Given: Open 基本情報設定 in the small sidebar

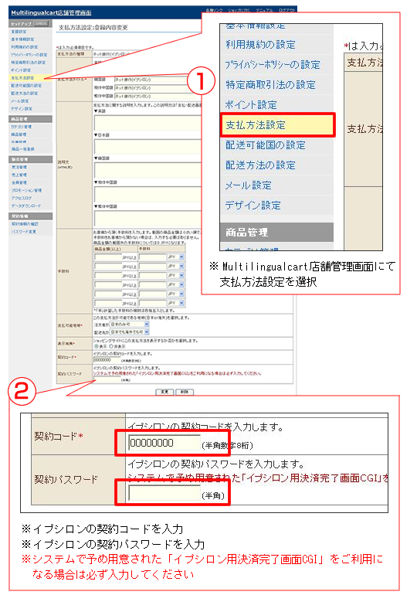Looking at the screenshot, I should coord(22,39).
